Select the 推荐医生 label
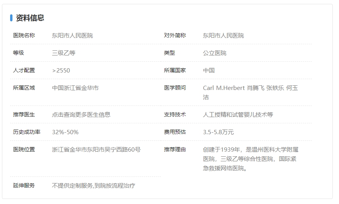This screenshot has width=339, height=204. (24, 114)
